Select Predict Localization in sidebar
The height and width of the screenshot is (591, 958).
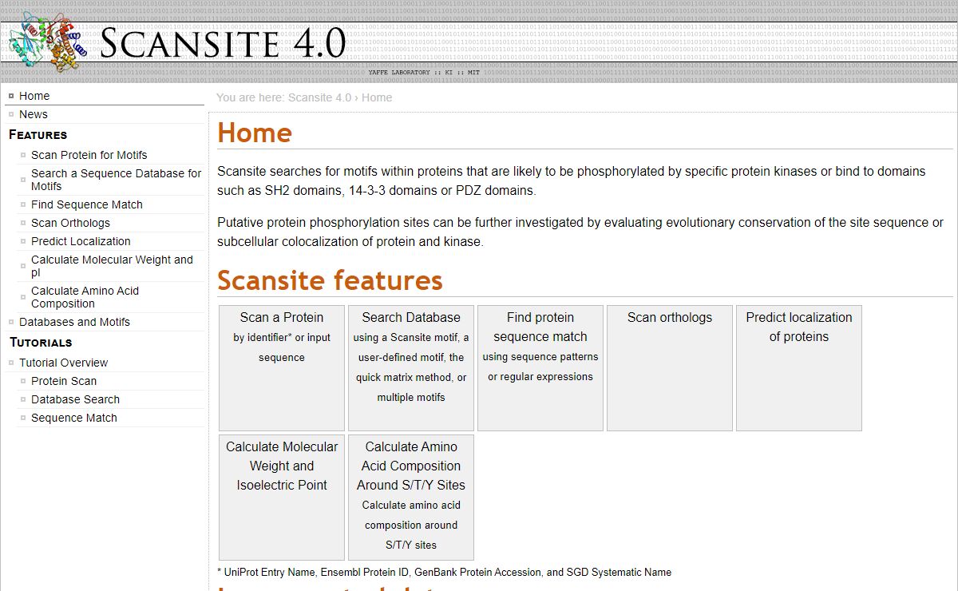pos(81,241)
